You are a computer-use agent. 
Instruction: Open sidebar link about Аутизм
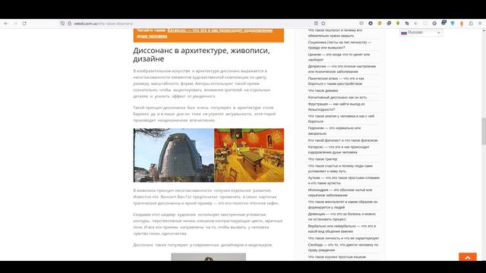pyautogui.click(x=344, y=180)
